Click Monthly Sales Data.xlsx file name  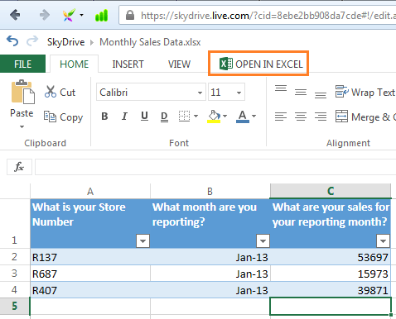pos(150,42)
